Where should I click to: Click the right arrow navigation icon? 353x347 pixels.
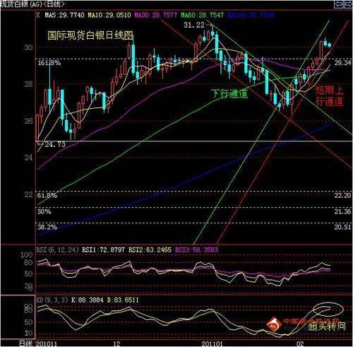point(349,4)
